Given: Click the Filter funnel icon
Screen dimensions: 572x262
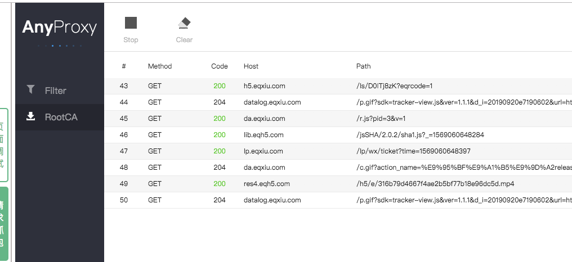Looking at the screenshot, I should point(31,89).
